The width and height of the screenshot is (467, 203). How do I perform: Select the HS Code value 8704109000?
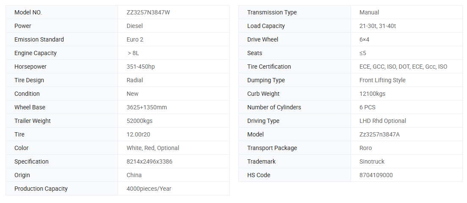pos(376,175)
